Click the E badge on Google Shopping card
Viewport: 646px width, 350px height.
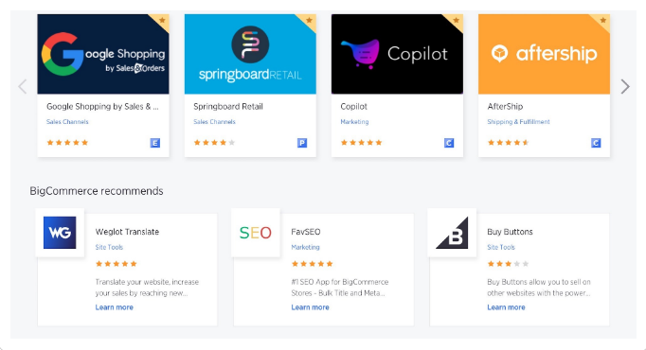[x=155, y=143]
